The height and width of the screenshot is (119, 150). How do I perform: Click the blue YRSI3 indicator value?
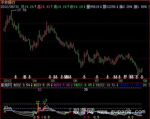[x=129, y=85]
